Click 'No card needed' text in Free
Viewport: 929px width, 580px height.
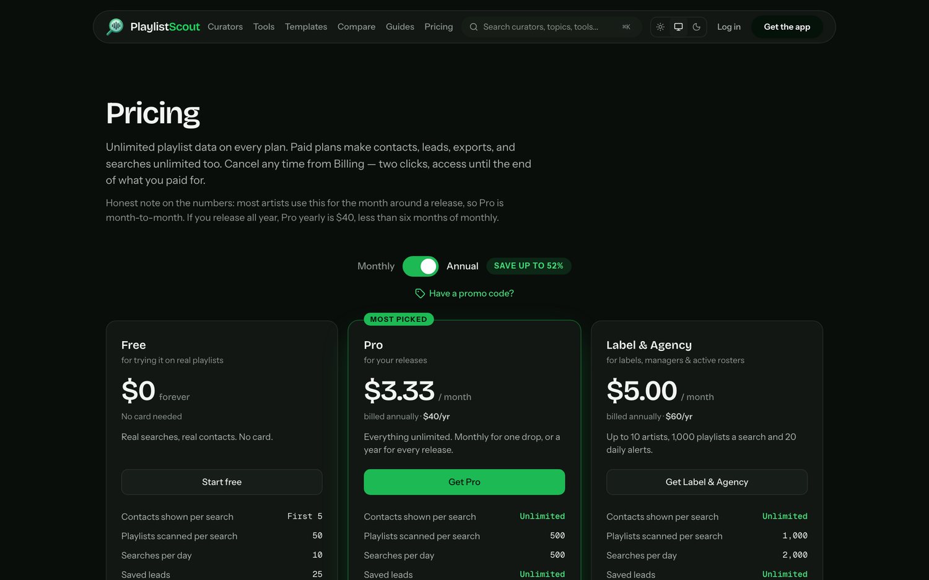pos(152,417)
